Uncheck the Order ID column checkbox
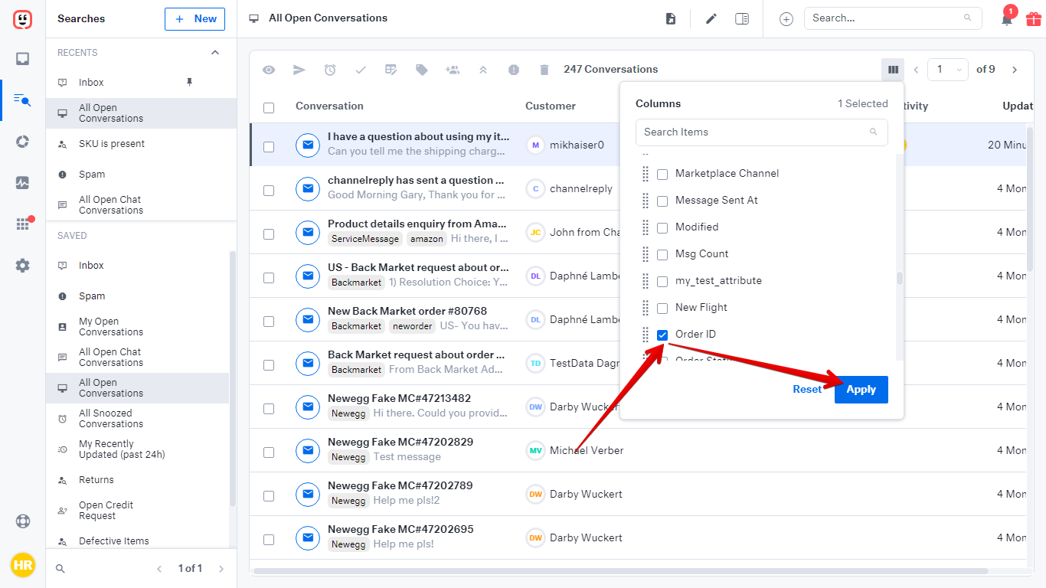Viewport: 1046px width, 588px height. [x=662, y=335]
